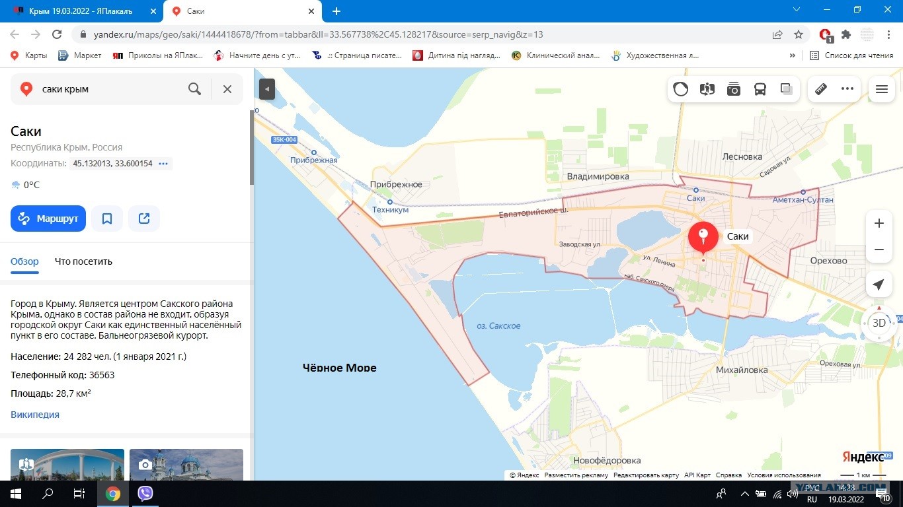Share this page from address bar
This screenshot has width=903, height=507.
coord(777,34)
